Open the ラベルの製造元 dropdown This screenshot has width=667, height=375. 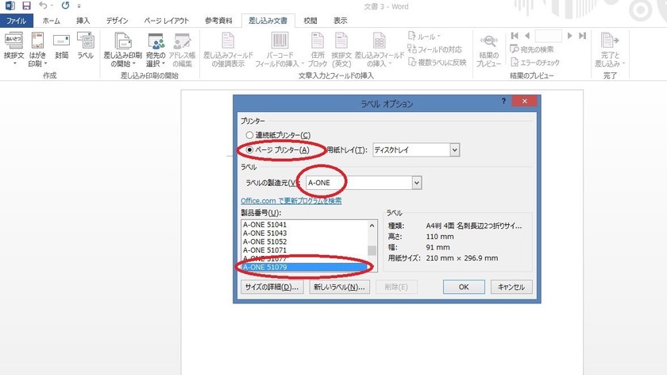click(417, 183)
